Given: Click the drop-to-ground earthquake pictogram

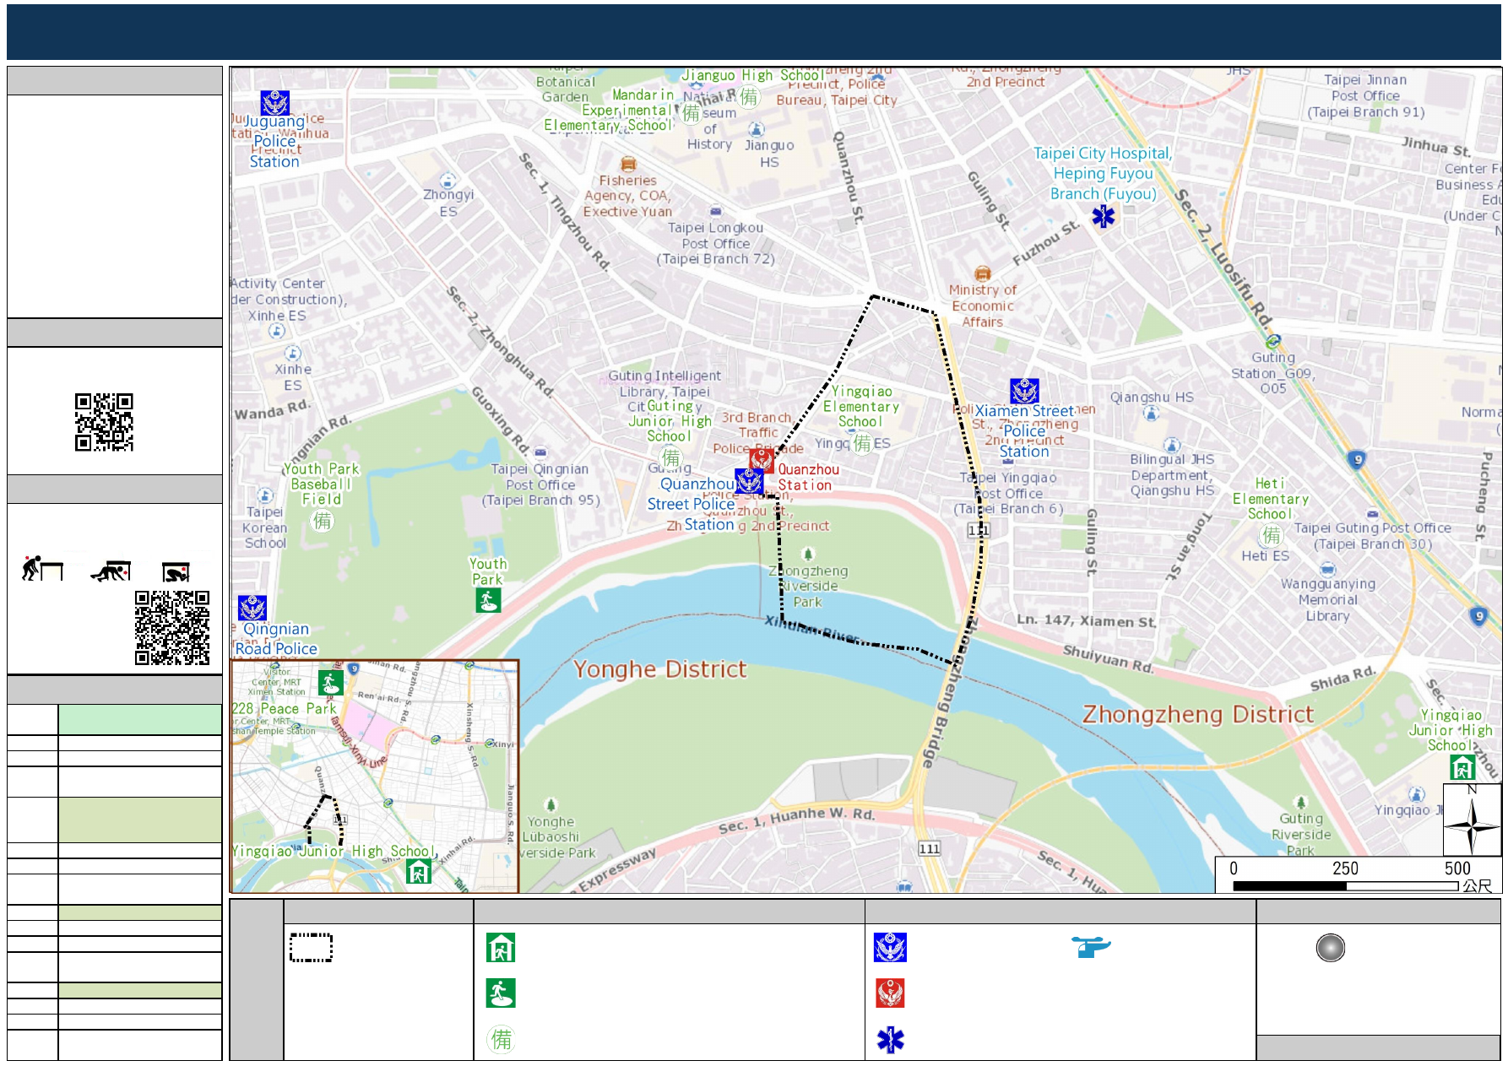Looking at the screenshot, I should 42,569.
